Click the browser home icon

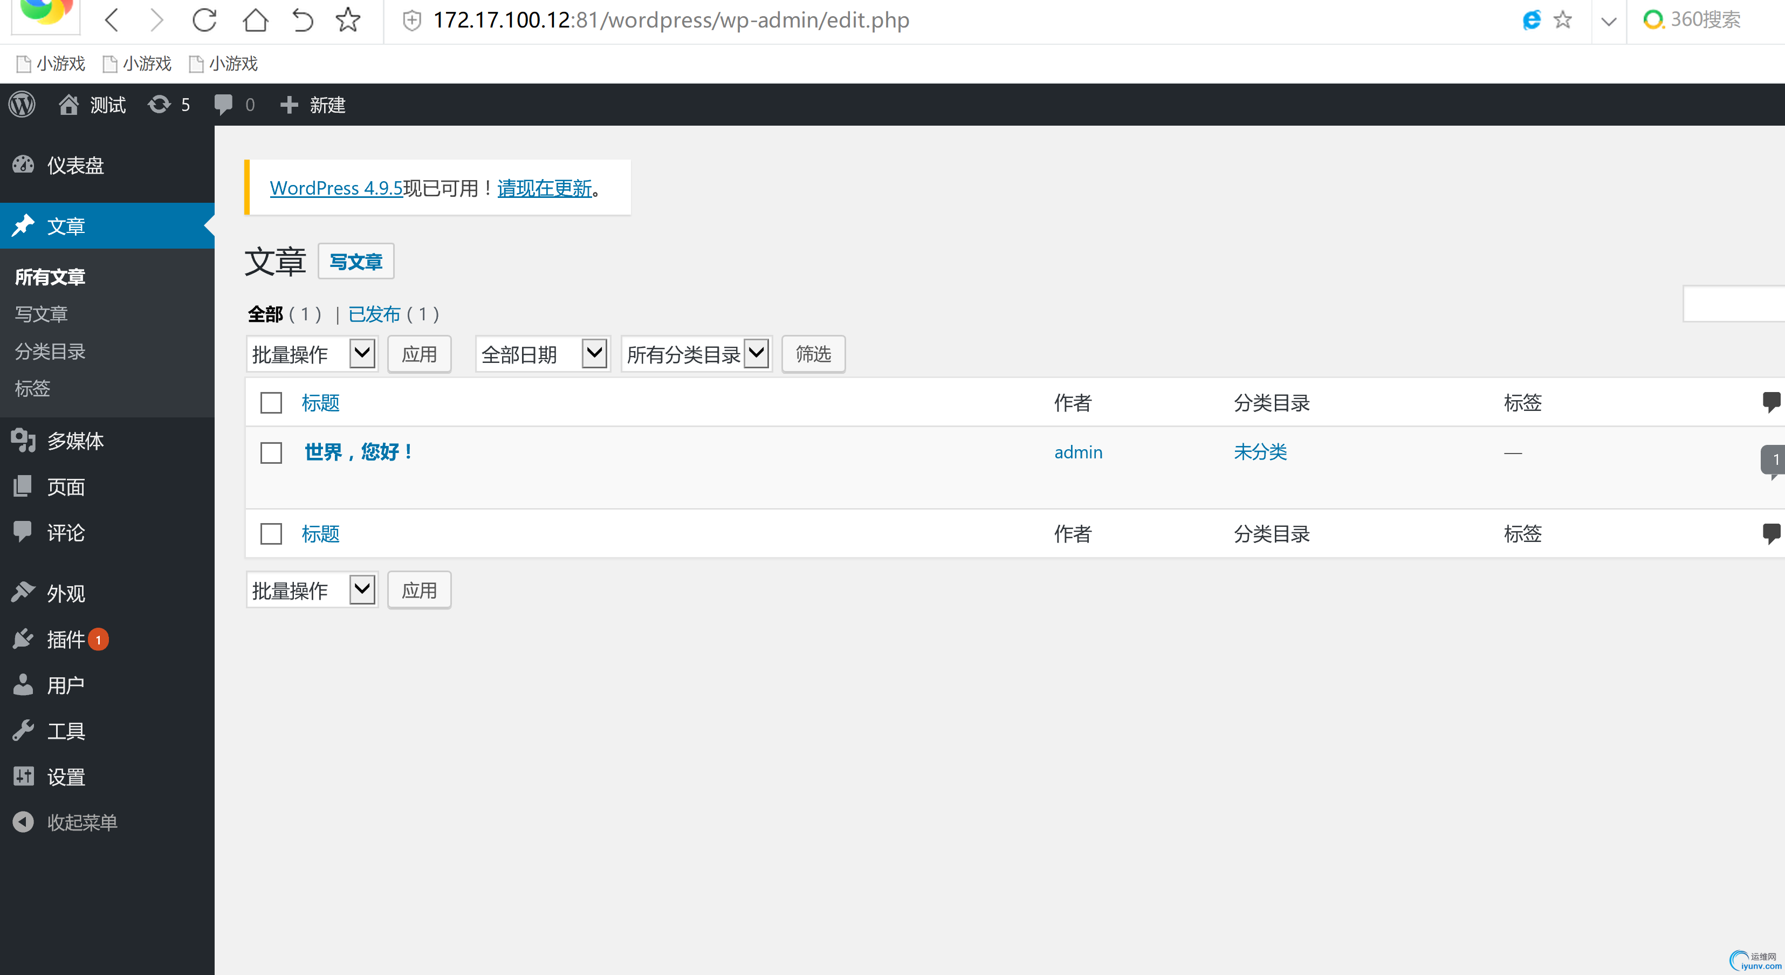[255, 20]
